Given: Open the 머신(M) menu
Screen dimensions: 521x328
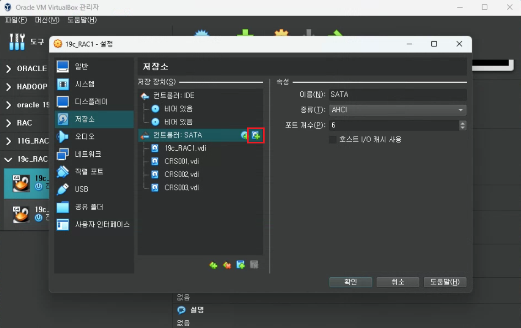Looking at the screenshot, I should [x=47, y=20].
